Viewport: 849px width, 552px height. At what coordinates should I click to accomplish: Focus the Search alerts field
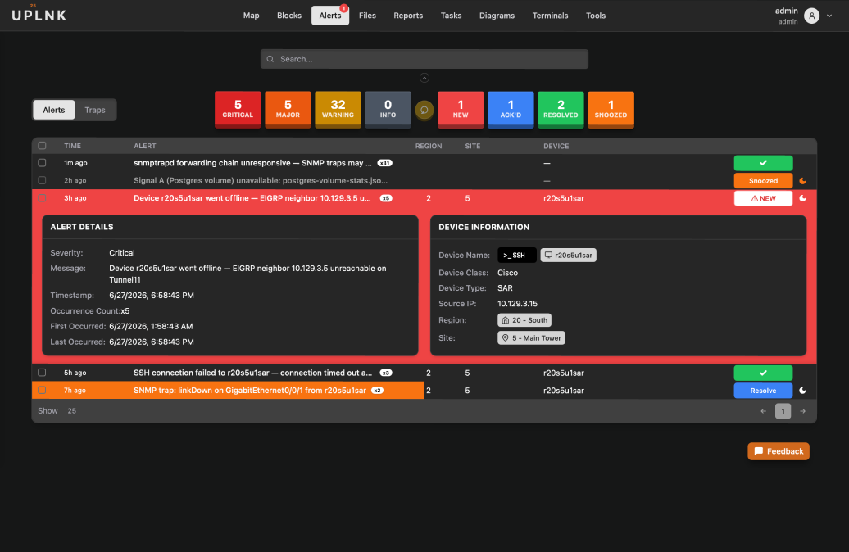pos(424,59)
